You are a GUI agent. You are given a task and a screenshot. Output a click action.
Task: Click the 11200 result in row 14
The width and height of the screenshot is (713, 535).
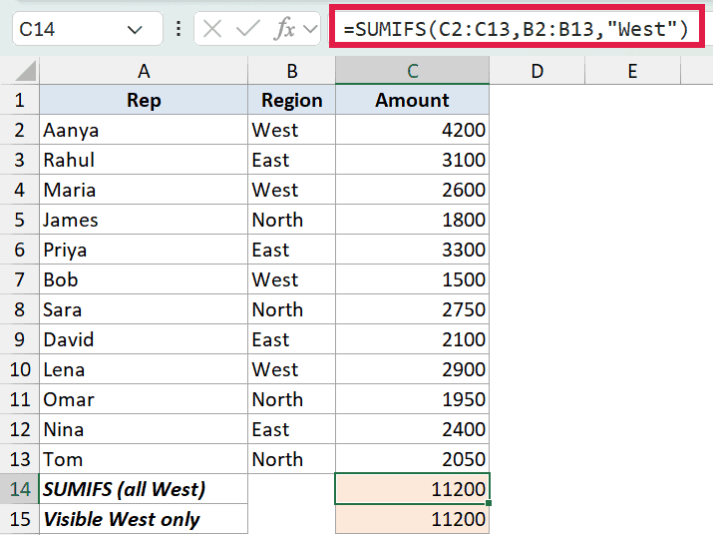[x=413, y=489]
